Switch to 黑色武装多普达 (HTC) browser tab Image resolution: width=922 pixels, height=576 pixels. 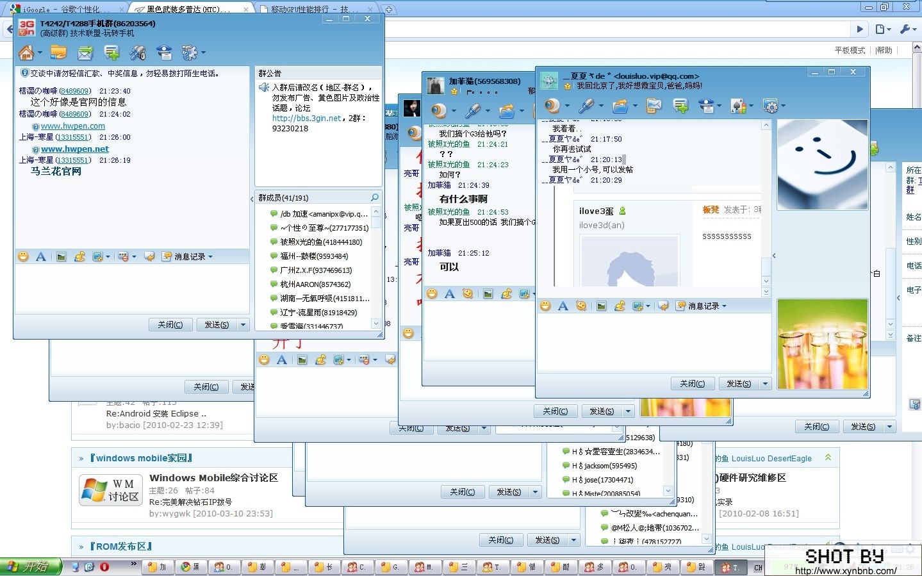click(192, 9)
